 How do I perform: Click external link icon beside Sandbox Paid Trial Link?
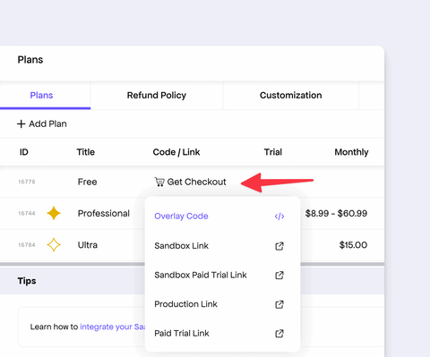point(279,275)
